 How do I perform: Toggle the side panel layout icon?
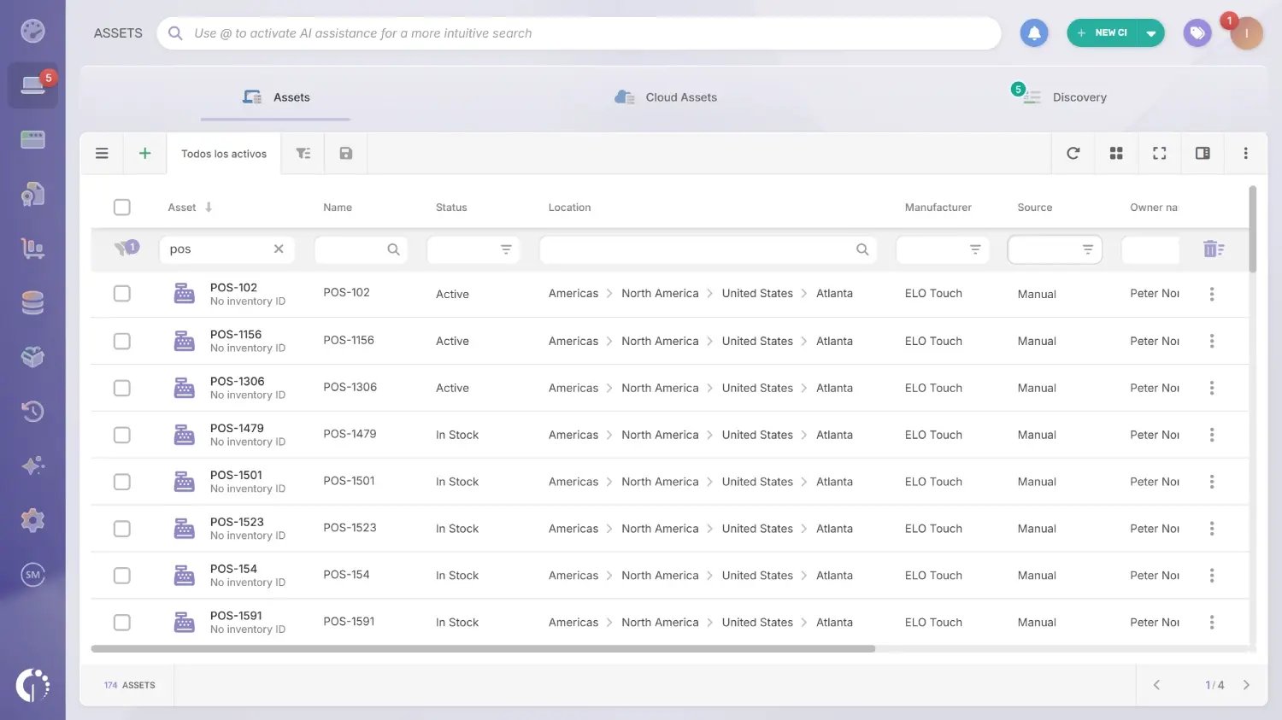pyautogui.click(x=1203, y=154)
